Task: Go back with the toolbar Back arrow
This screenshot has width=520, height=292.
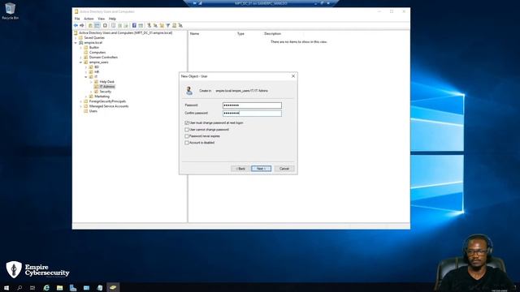Action: coord(76,25)
